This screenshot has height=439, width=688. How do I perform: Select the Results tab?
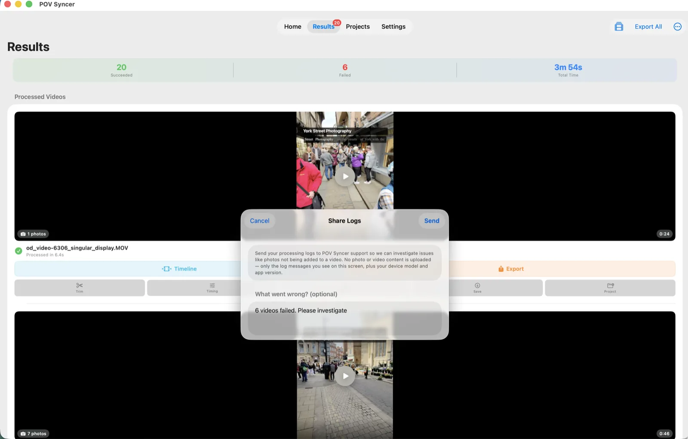click(x=324, y=27)
